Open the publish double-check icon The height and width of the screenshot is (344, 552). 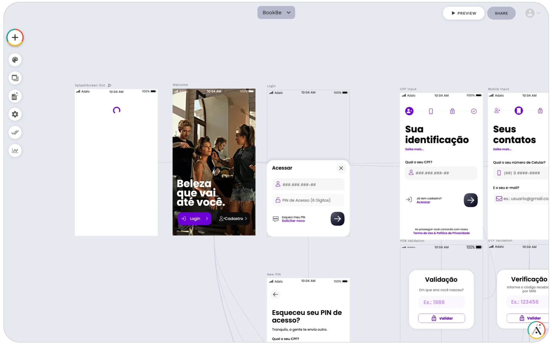15,132
